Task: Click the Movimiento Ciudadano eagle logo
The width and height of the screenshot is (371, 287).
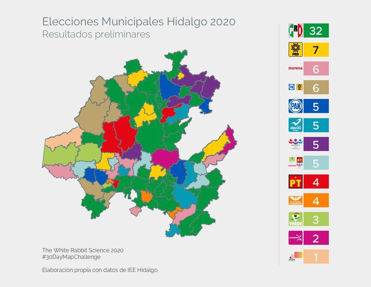Action: coord(295,200)
